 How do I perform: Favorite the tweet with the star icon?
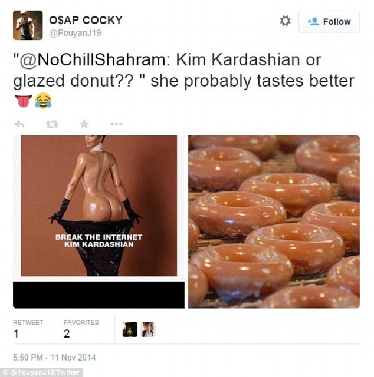click(84, 124)
